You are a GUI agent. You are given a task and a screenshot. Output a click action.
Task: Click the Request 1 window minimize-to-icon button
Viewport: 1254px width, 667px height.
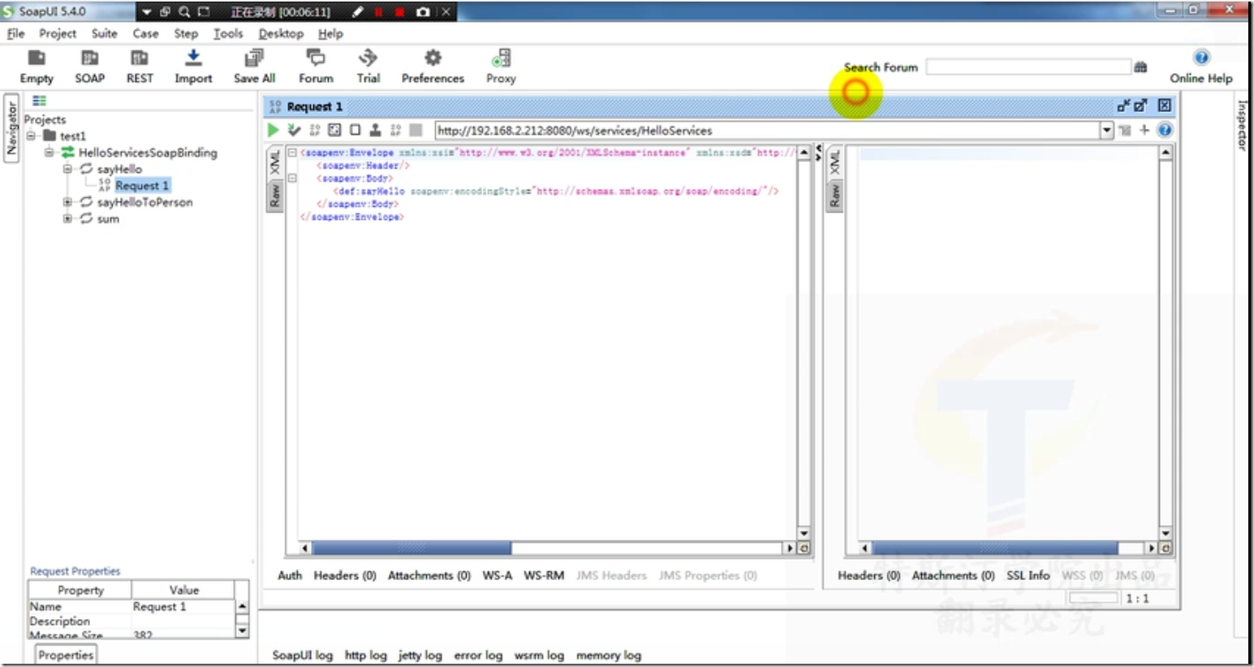(1123, 105)
